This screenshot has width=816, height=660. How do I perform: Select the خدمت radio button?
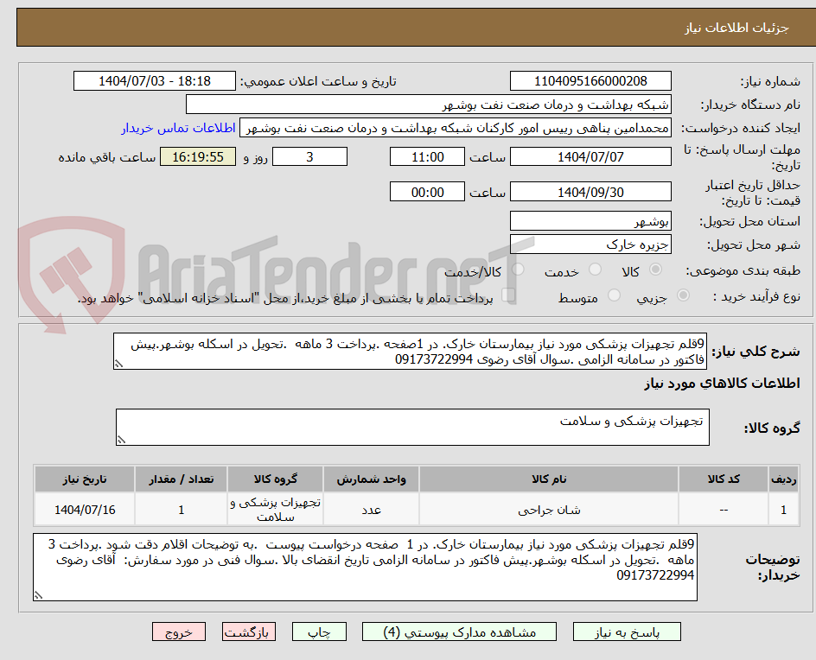(x=595, y=270)
